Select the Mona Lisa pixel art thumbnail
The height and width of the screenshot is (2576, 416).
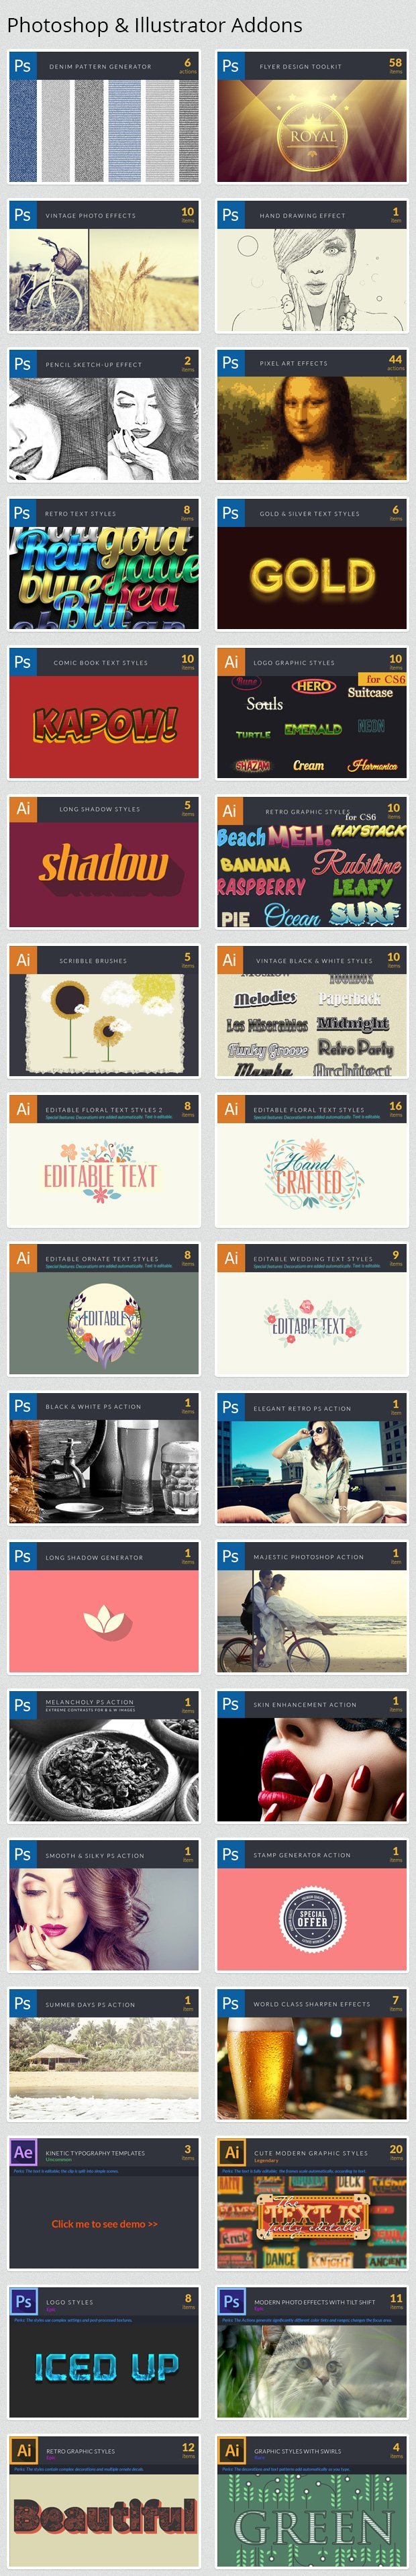coord(312,428)
